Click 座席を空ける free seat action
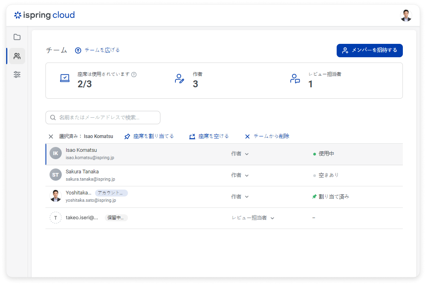Viewport: 426px width, 285px height. tap(209, 136)
